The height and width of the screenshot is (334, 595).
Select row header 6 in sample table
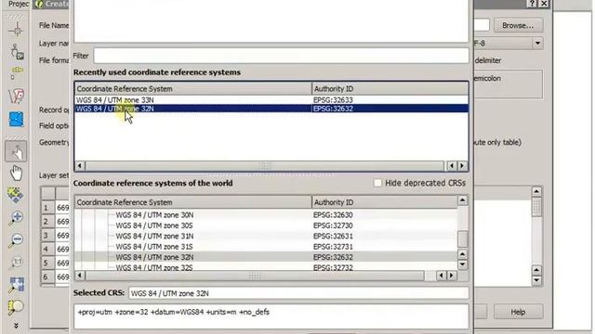(x=47, y=276)
